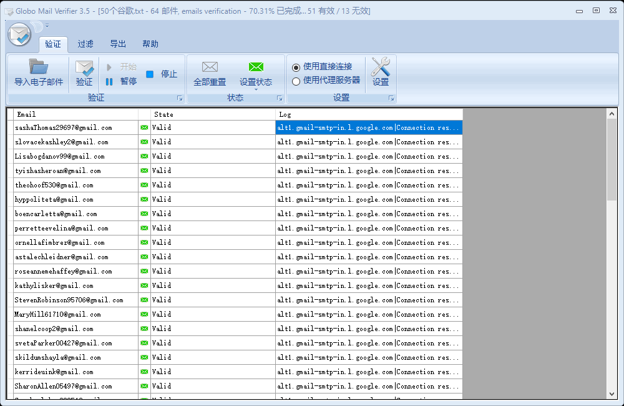
Task: Sort by the State column header
Action: (x=213, y=114)
